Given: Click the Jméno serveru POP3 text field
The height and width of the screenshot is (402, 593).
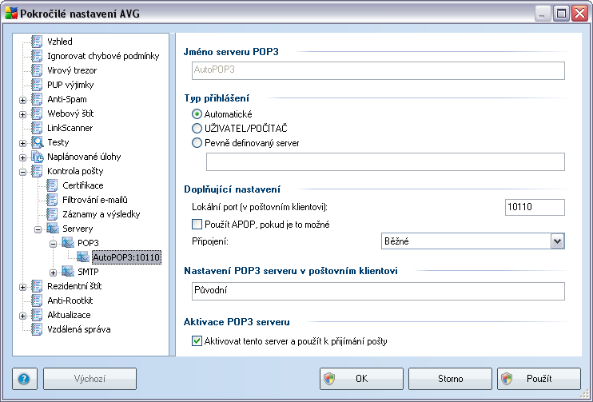Looking at the screenshot, I should coord(378,70).
